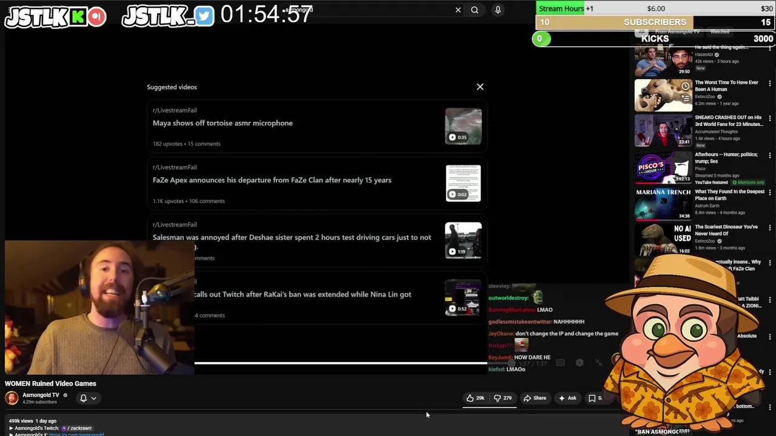Click the video title 'WOMEN Ruined Video Games'

tap(50, 383)
